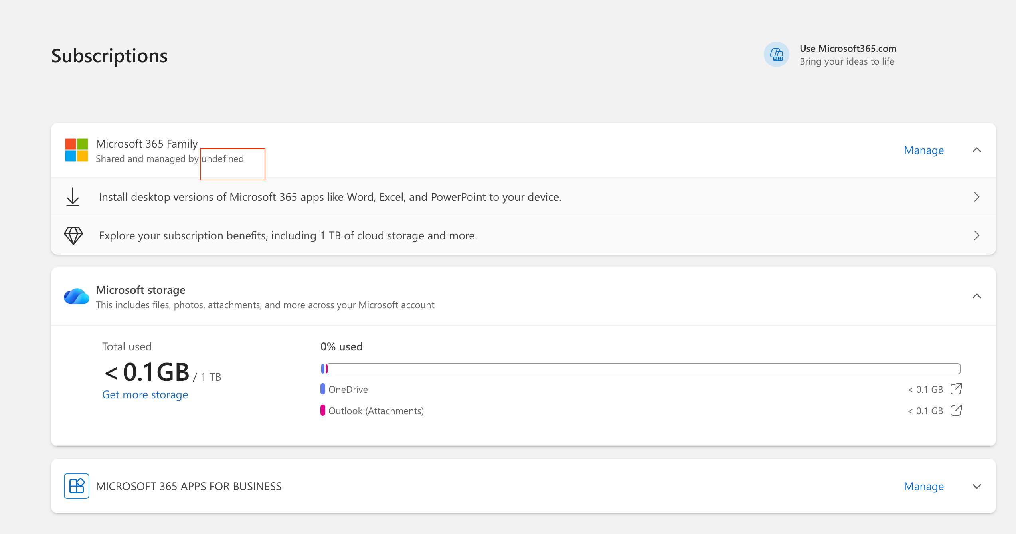Manage the Microsoft 365 Family subscription

pyautogui.click(x=923, y=150)
